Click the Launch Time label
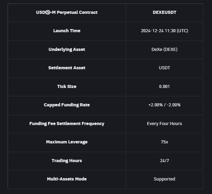 pyautogui.click(x=67, y=31)
